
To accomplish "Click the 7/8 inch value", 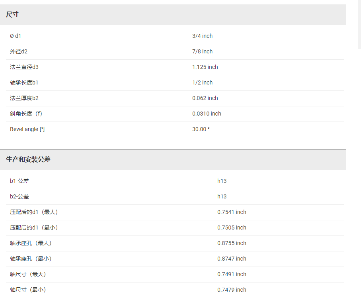I will [202, 52].
